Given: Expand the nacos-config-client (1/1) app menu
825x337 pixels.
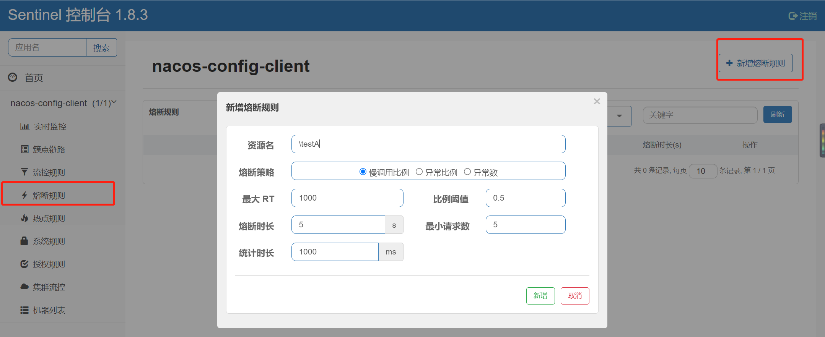Looking at the screenshot, I should [x=63, y=103].
